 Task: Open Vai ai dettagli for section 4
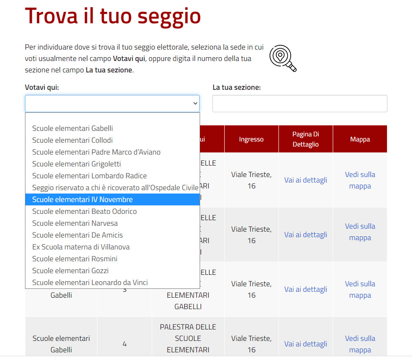[x=306, y=344]
